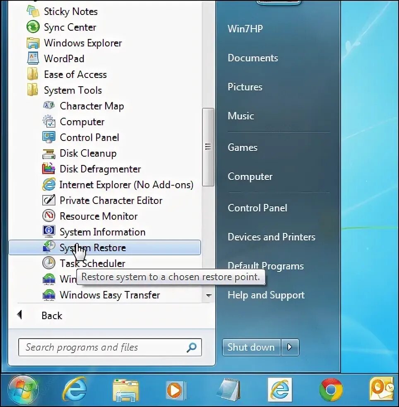The image size is (399, 407).
Task: Expand the Shut down options arrow
Action: click(x=290, y=347)
